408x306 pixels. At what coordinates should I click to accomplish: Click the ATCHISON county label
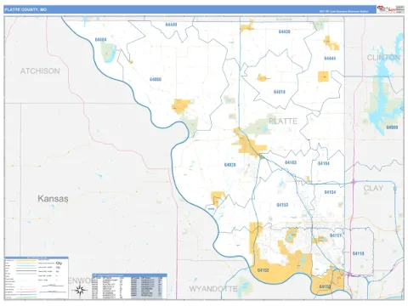(x=40, y=71)
